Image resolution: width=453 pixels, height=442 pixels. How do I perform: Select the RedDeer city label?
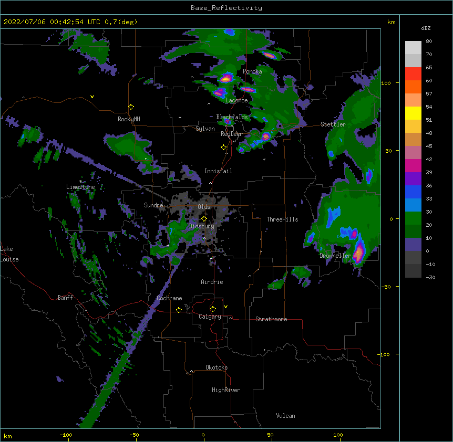point(231,134)
